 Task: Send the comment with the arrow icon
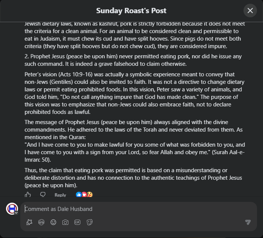tap(248, 222)
